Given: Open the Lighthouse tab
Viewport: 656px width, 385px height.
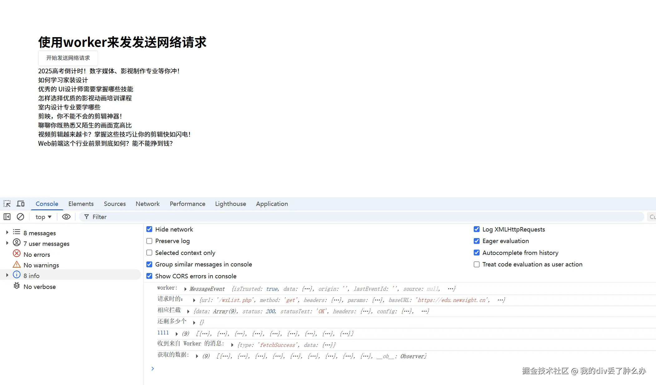Looking at the screenshot, I should (230, 204).
